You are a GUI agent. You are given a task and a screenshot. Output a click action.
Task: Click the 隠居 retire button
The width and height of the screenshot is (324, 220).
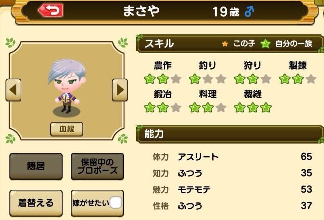[x=36, y=166]
